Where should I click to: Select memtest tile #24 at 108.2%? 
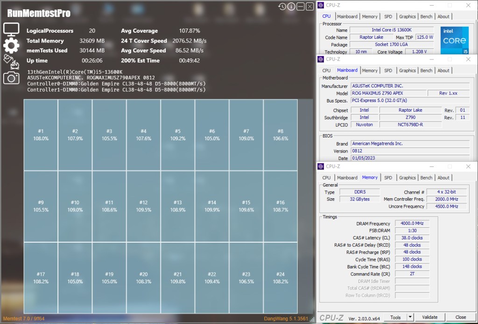(280, 278)
